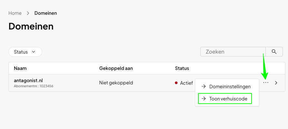Expand the antagonist.nl row with right chevron
Viewport: 288px width, 129px height.
click(276, 83)
